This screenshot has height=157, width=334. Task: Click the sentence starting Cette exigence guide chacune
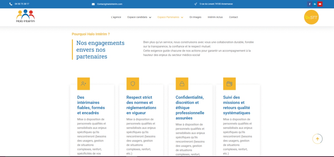point(197,53)
